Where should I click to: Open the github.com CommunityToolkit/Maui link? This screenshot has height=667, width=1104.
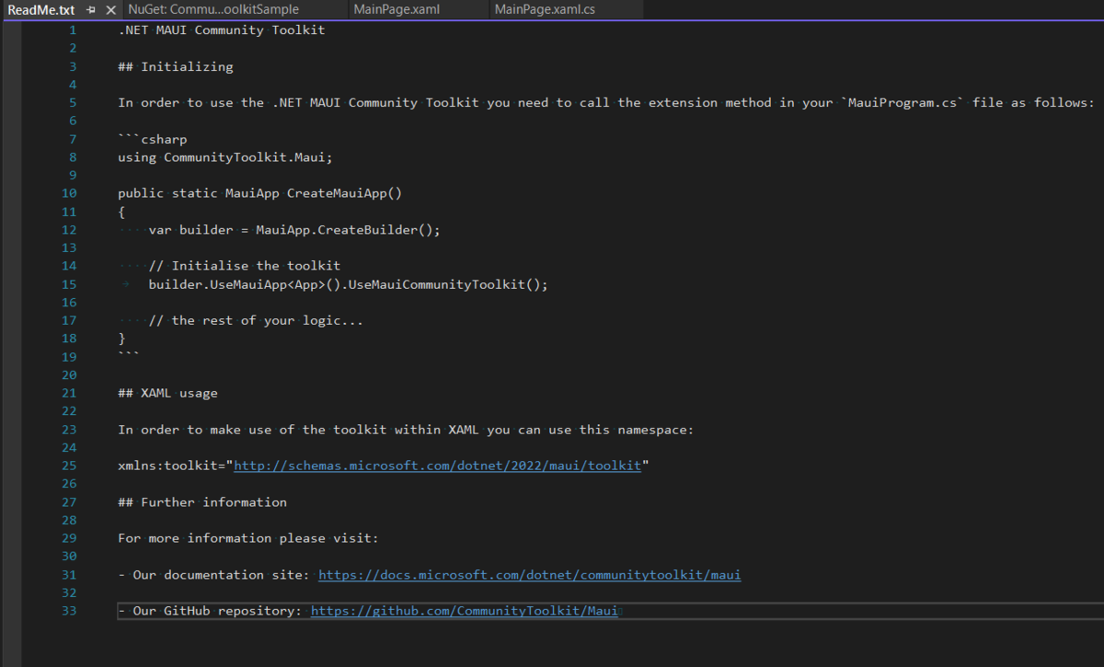pos(464,612)
